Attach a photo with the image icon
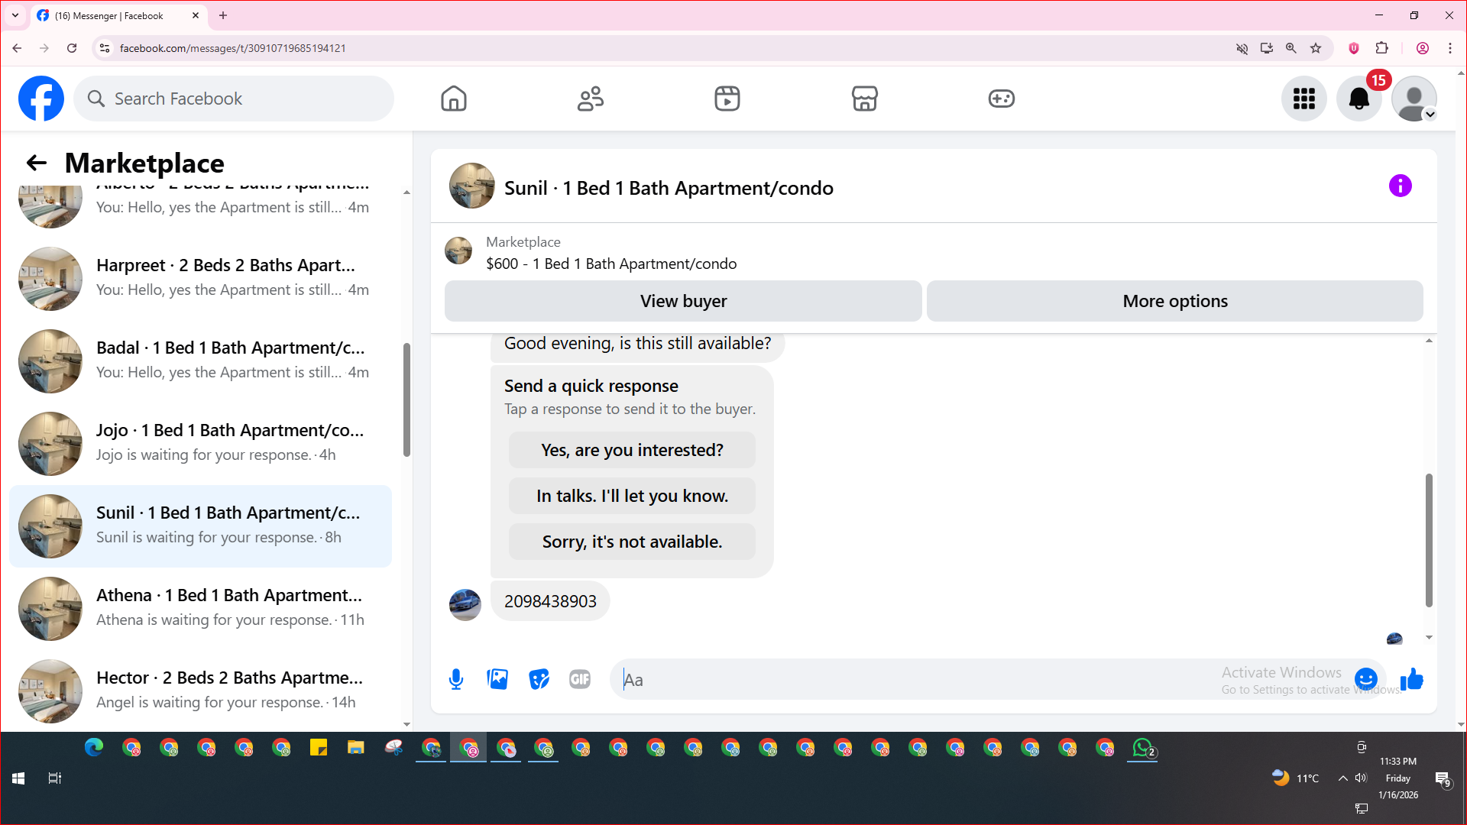1467x825 pixels. click(497, 679)
